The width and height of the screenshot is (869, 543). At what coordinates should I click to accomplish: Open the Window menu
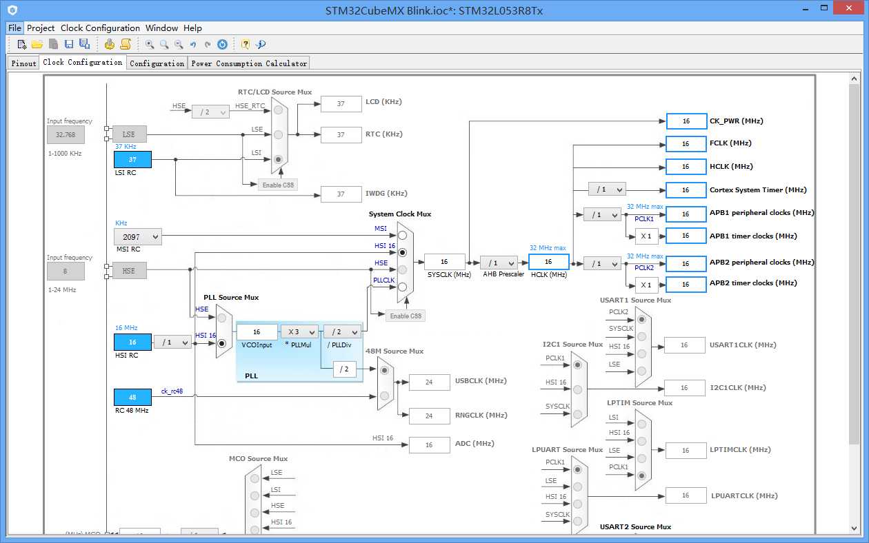161,28
